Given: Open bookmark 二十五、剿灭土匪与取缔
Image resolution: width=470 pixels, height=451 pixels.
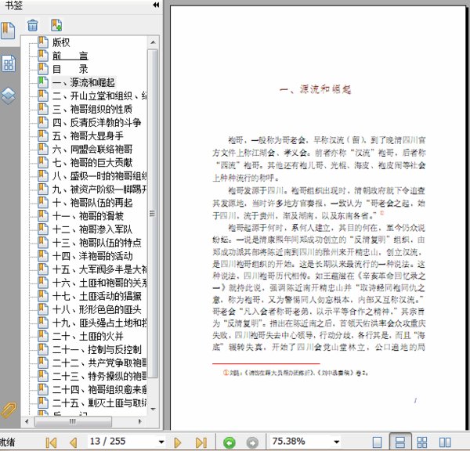Looking at the screenshot, I should [99, 403].
